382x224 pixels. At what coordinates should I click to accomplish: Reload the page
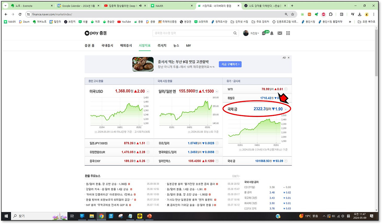click(x=20, y=14)
